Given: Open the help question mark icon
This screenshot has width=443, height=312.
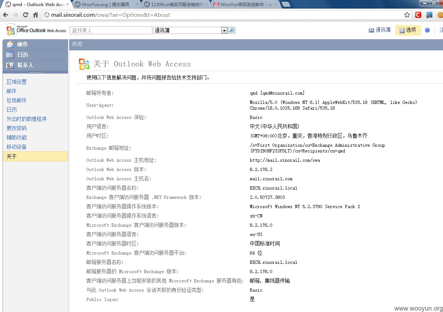Looking at the screenshot, I should tap(427, 30).
